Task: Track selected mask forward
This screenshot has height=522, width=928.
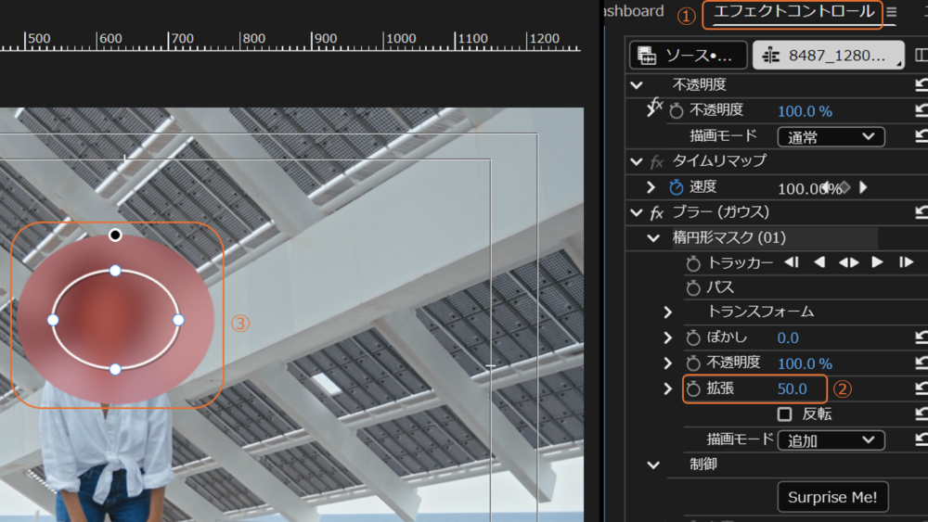Action: [x=877, y=262]
